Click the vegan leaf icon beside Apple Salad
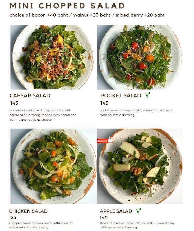 point(138,211)
